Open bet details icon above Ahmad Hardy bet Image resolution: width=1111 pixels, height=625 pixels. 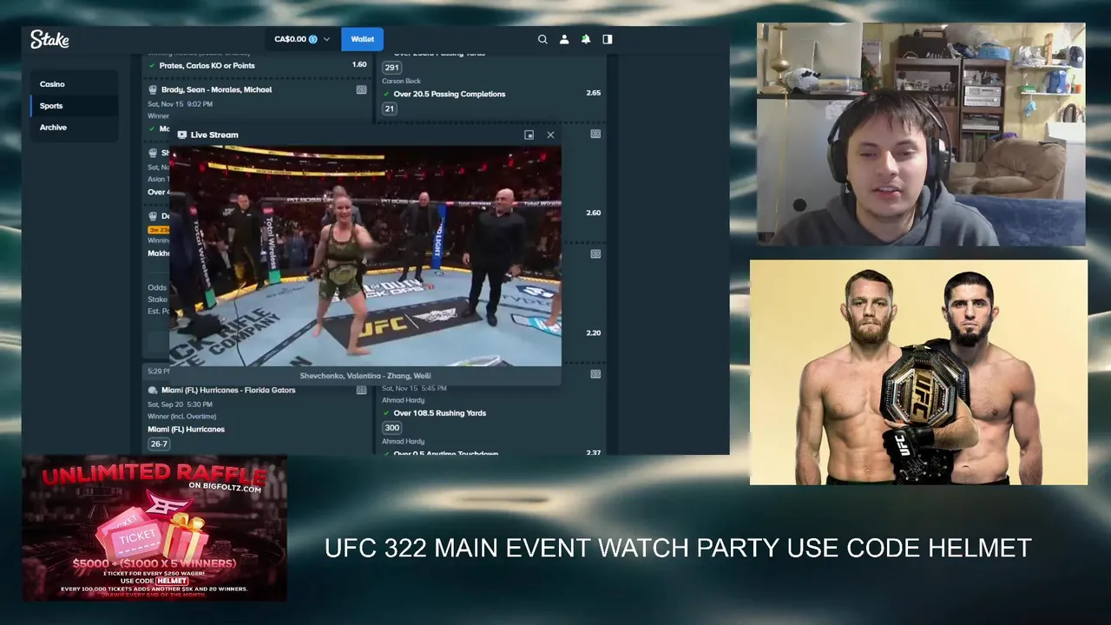coord(595,374)
